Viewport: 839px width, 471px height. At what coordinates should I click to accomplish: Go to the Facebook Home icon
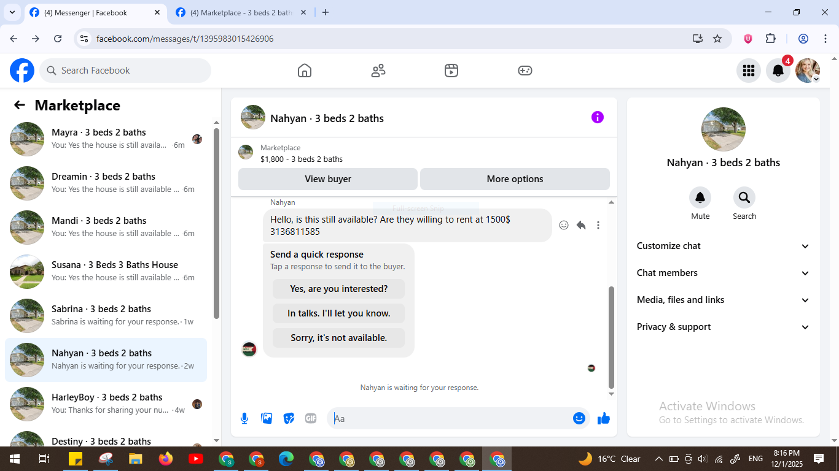[x=305, y=71]
